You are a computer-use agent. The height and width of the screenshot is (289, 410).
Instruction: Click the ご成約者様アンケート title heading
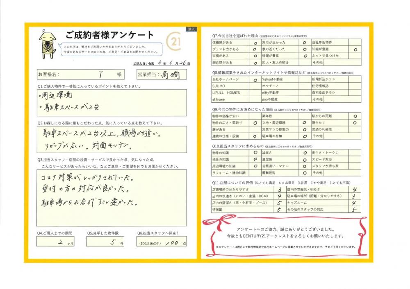(x=109, y=35)
